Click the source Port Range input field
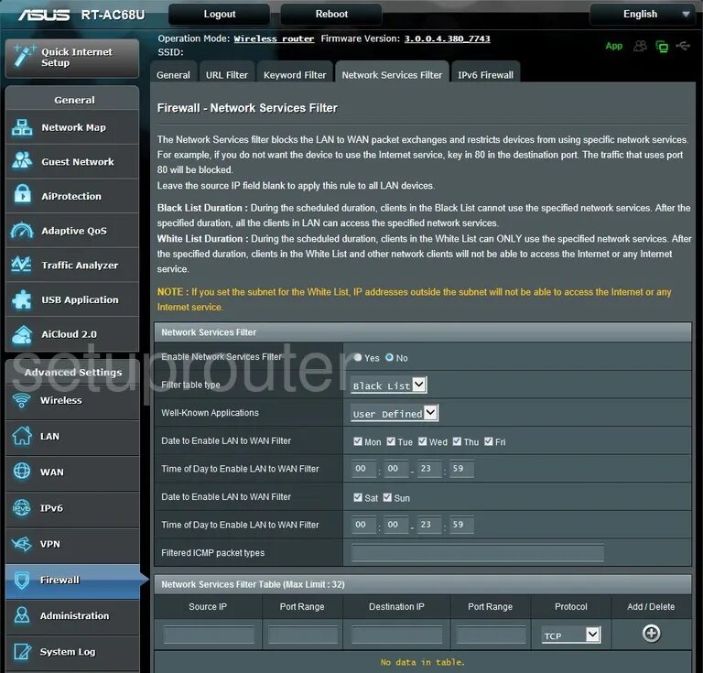This screenshot has width=703, height=673. [303, 635]
